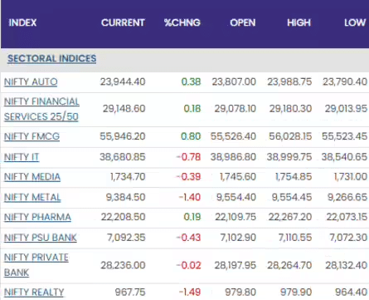This screenshot has height=300, width=369.
Task: Open the NIFTY PHARMA index link
Action: point(37,217)
